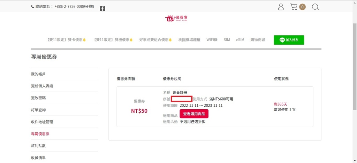The width and height of the screenshot is (357, 163).
Task: Open the Facebook icon link
Action: pyautogui.click(x=102, y=9)
